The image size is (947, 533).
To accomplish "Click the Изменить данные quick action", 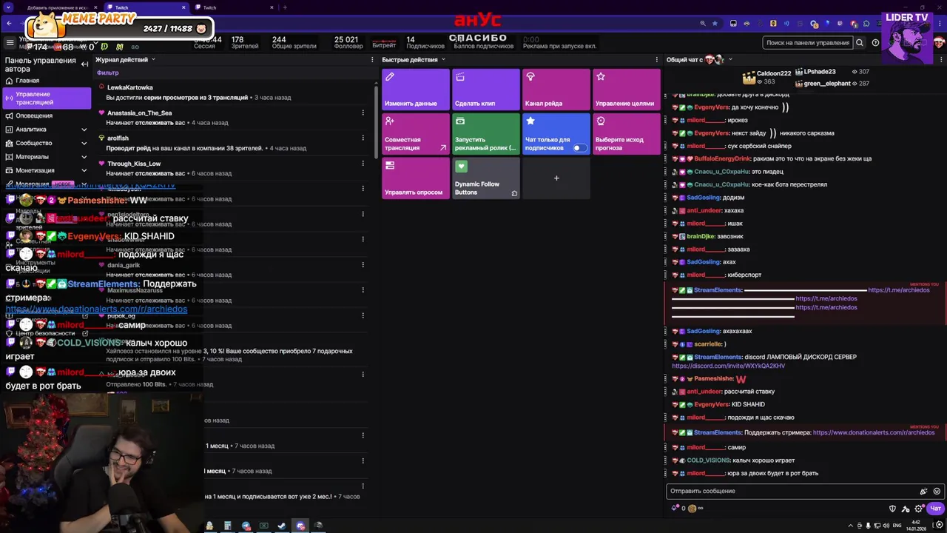I will coord(415,90).
